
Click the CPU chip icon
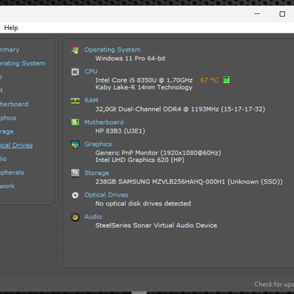[75, 72]
